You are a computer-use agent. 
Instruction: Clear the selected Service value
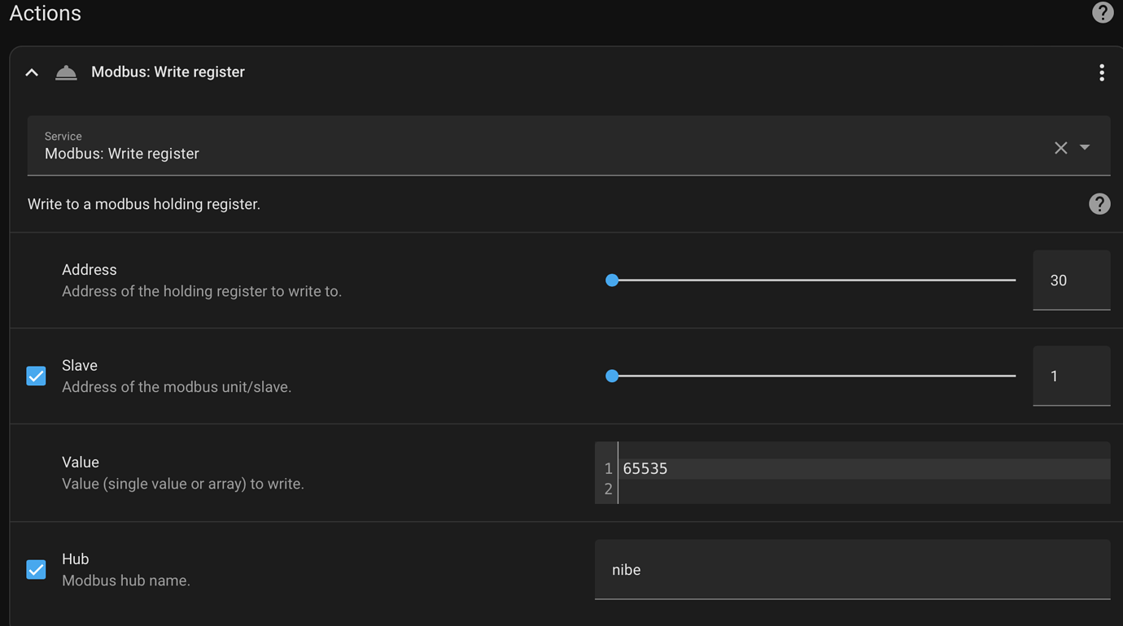pos(1060,148)
